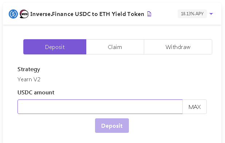Open the Withdraw tab
Viewport: 225px width, 143px height.
pos(178,47)
